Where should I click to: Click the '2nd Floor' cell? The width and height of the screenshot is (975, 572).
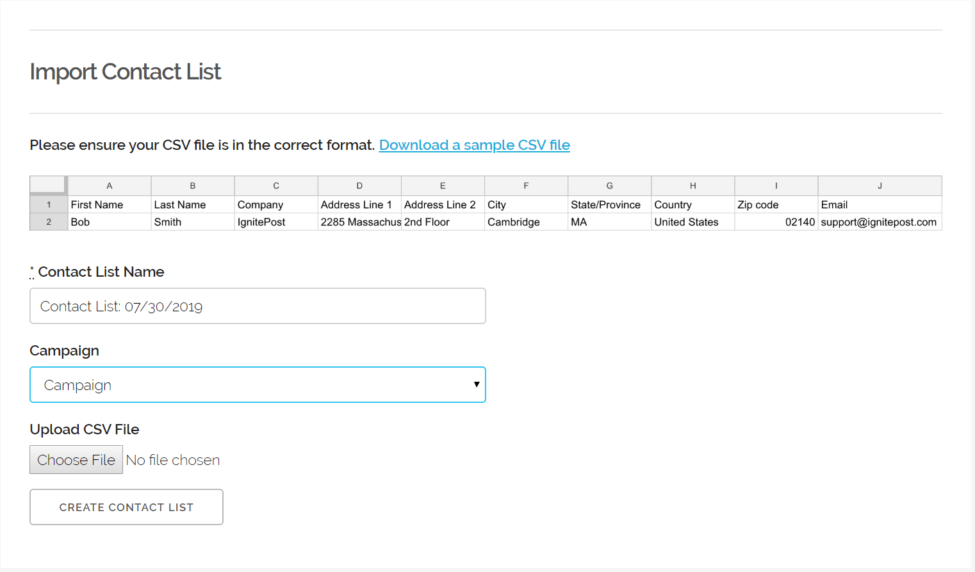(443, 222)
